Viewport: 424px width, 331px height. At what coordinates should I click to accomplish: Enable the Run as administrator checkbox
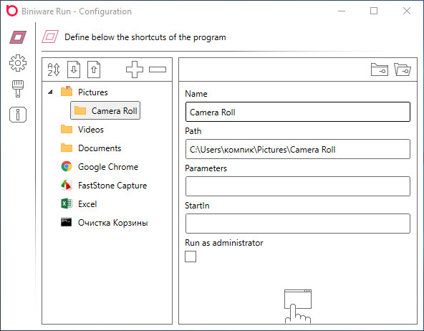[x=191, y=256]
